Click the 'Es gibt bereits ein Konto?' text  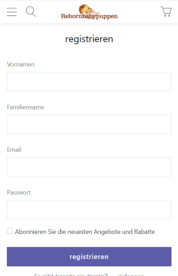[71, 275]
